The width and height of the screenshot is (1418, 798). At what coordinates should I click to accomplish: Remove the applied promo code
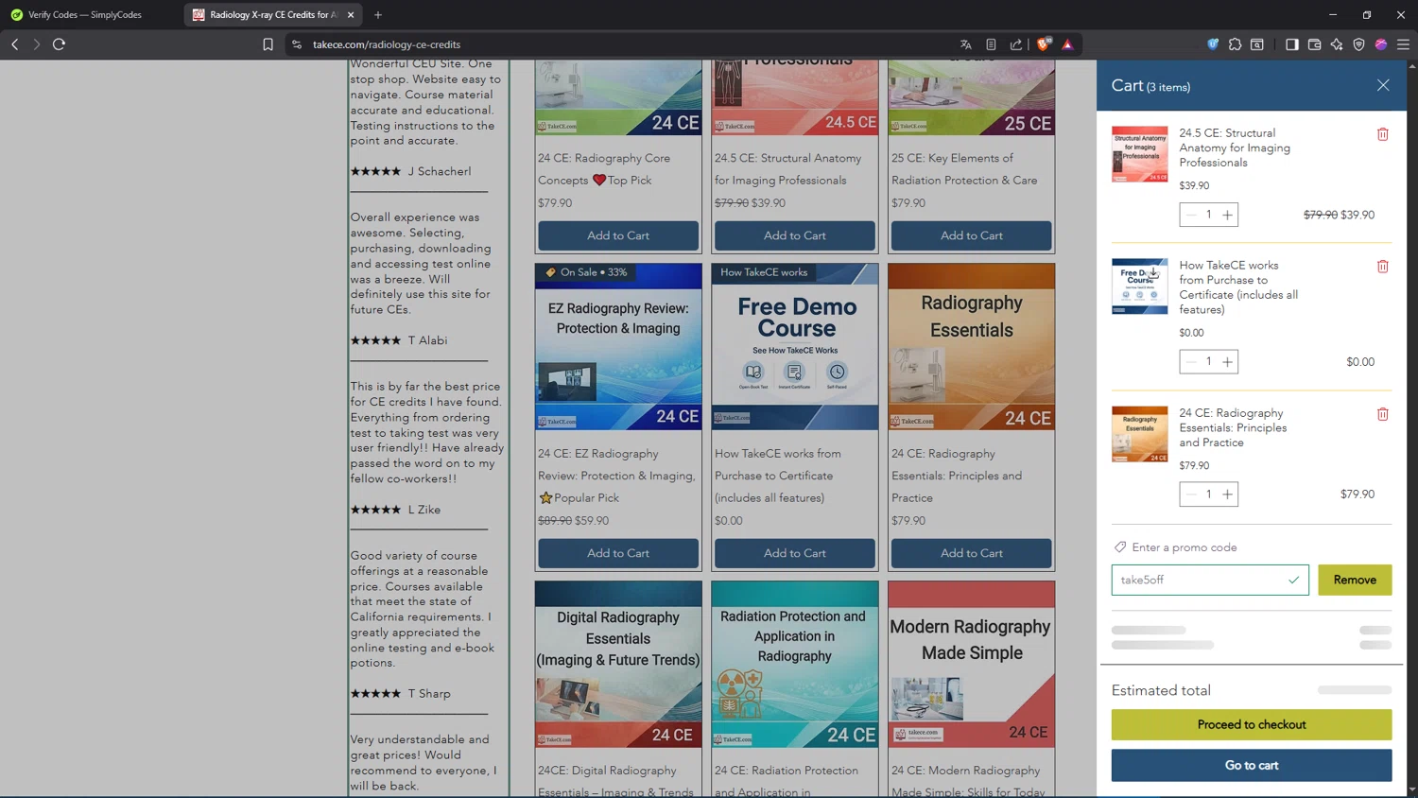[1355, 580]
